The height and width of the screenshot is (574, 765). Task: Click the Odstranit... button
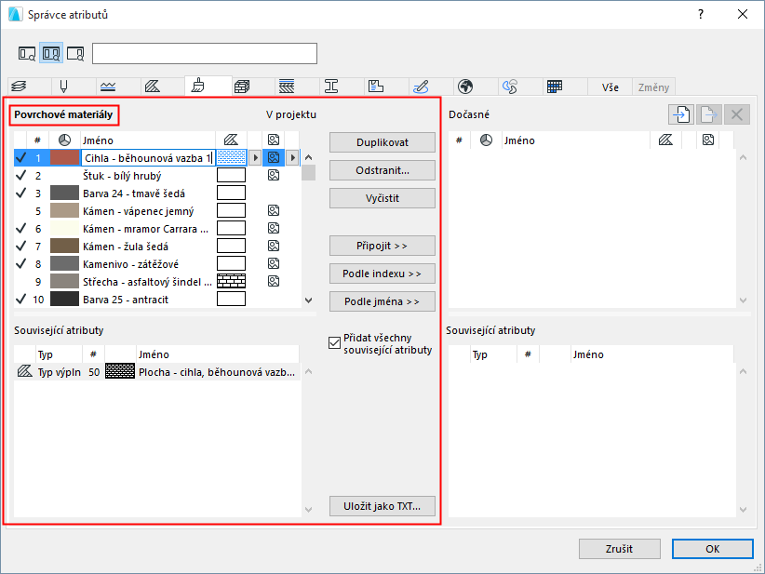[x=382, y=170]
